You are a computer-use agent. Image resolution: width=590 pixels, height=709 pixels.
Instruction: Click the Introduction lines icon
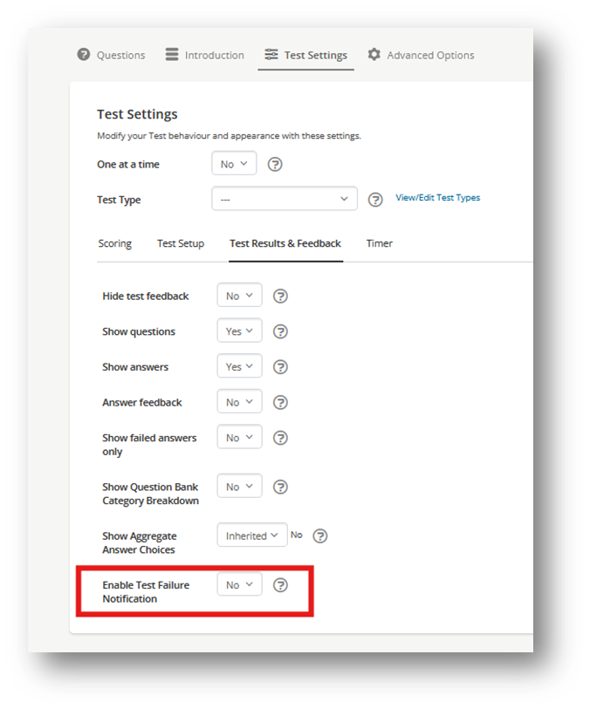point(172,54)
